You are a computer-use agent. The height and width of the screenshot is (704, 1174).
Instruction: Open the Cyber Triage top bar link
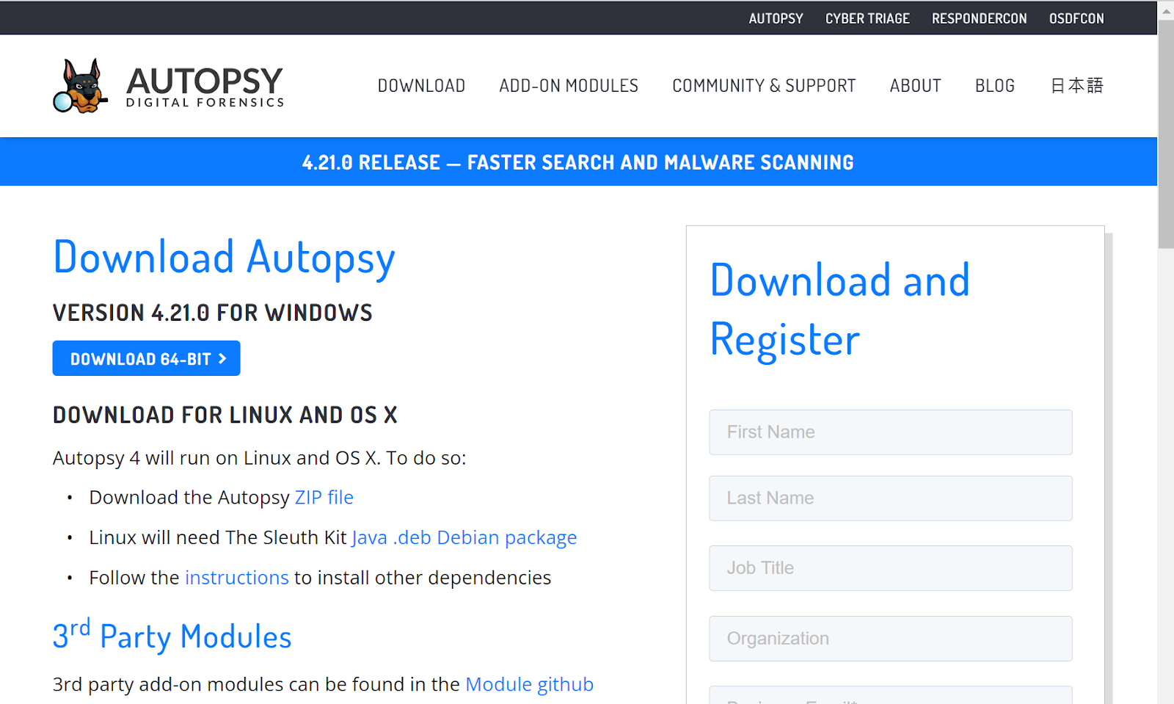click(x=867, y=18)
